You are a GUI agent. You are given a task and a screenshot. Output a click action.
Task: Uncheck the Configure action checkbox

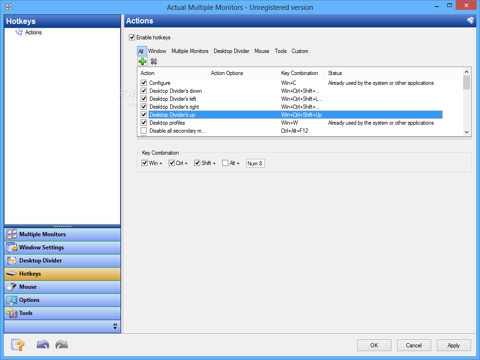pos(143,82)
